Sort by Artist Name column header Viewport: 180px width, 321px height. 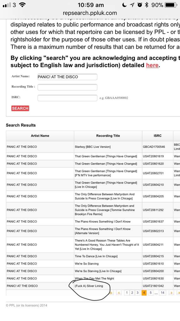(x=40, y=136)
